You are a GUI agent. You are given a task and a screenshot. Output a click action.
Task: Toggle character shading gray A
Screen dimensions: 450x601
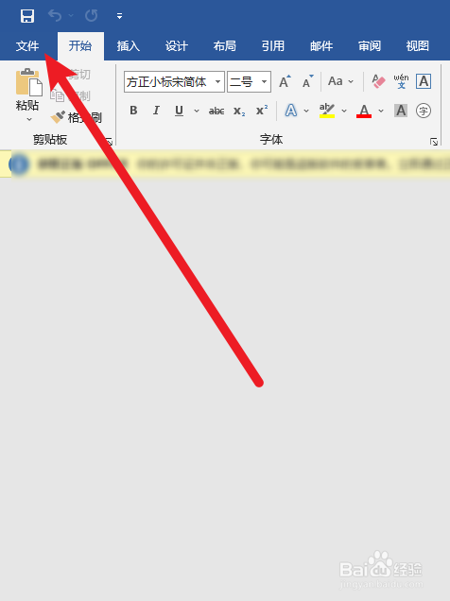point(401,111)
